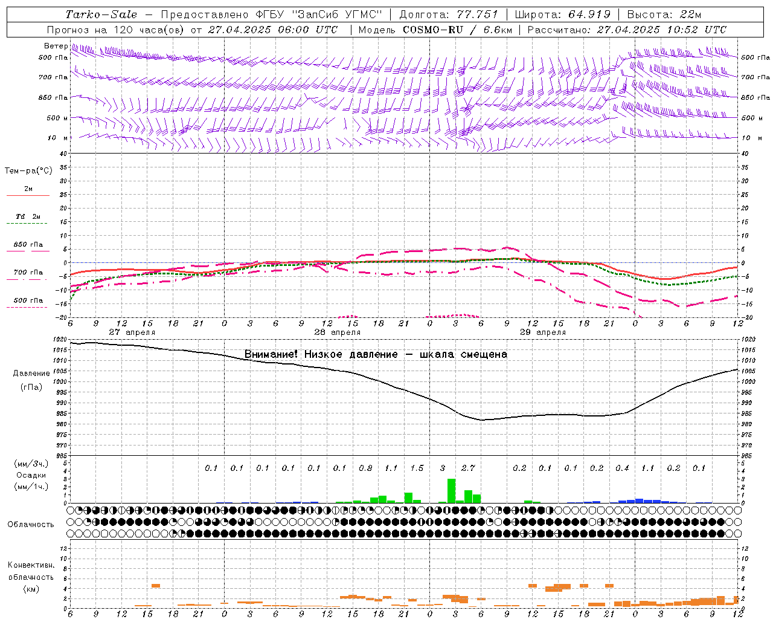Click the 'Облачность' cloudiness label
This screenshot has height=619, width=773.
(x=31, y=525)
